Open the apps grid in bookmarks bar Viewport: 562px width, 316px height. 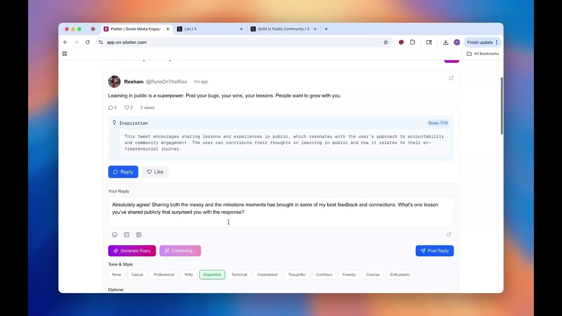point(65,54)
